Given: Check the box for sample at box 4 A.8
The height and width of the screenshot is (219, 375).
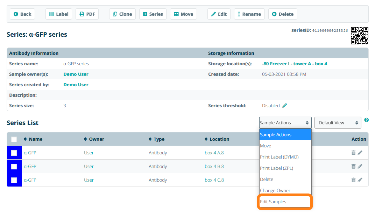Looking at the screenshot, I should click(14, 153).
